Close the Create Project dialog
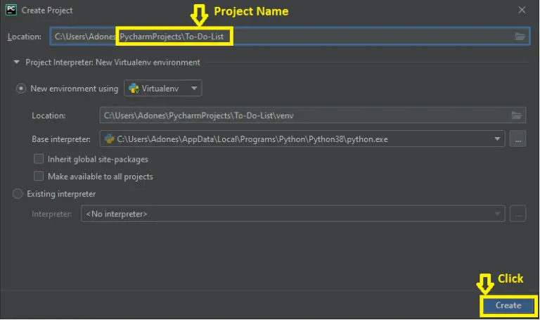This screenshot has height=320, width=540. 522,10
